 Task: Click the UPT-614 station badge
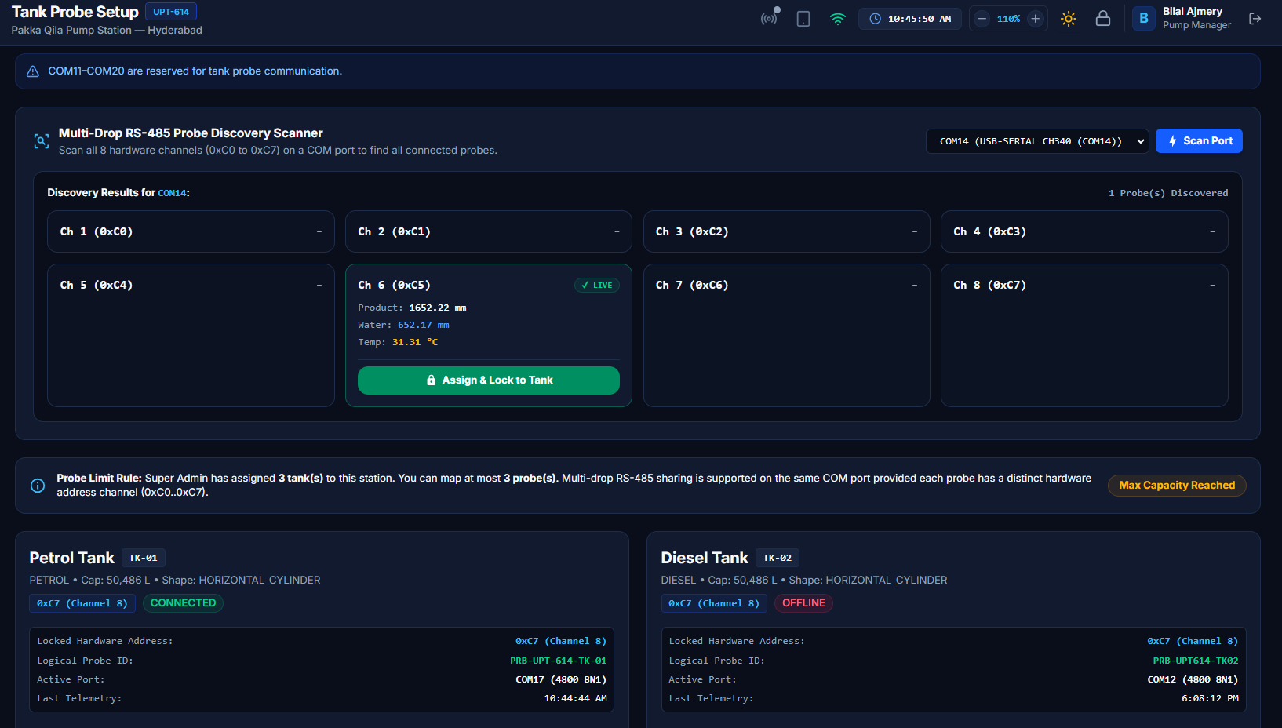171,12
